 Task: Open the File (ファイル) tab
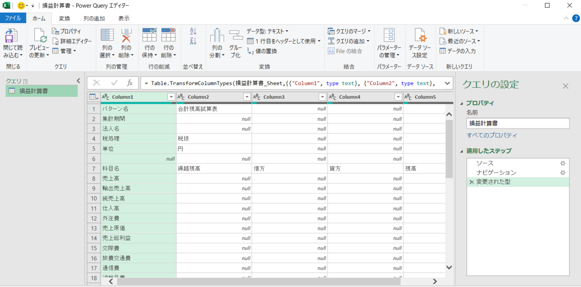pyautogui.click(x=13, y=18)
